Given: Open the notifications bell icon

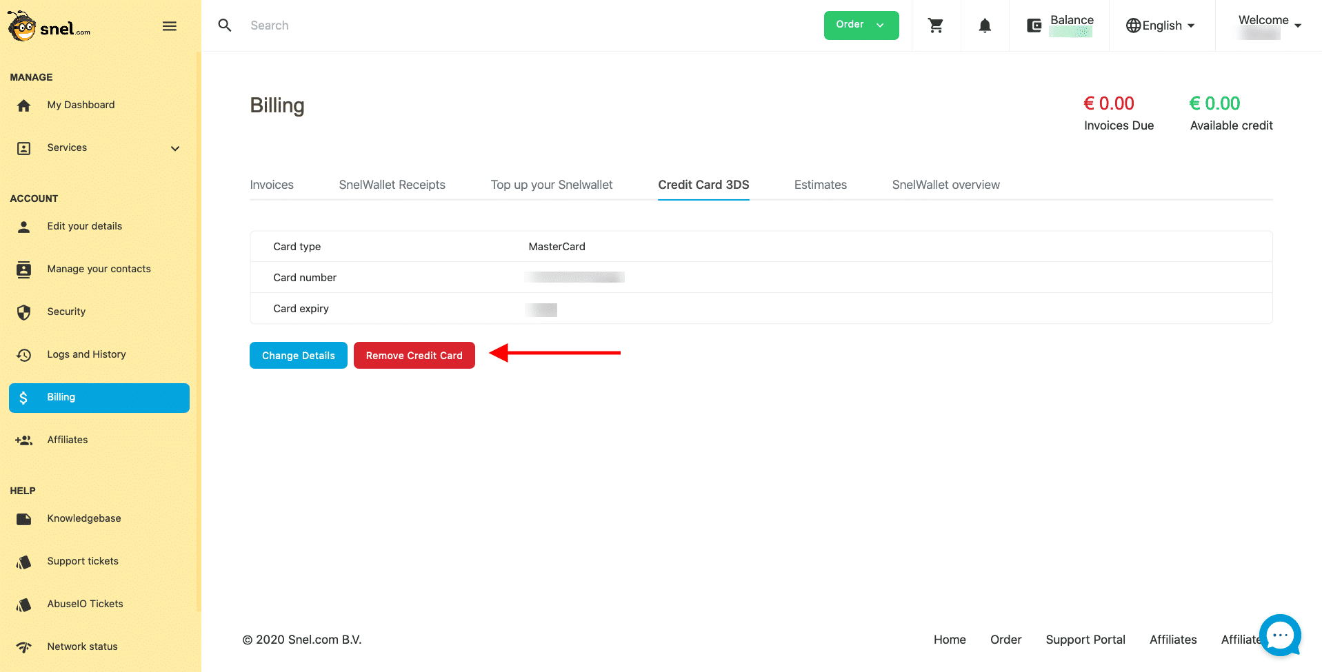Looking at the screenshot, I should 985,26.
